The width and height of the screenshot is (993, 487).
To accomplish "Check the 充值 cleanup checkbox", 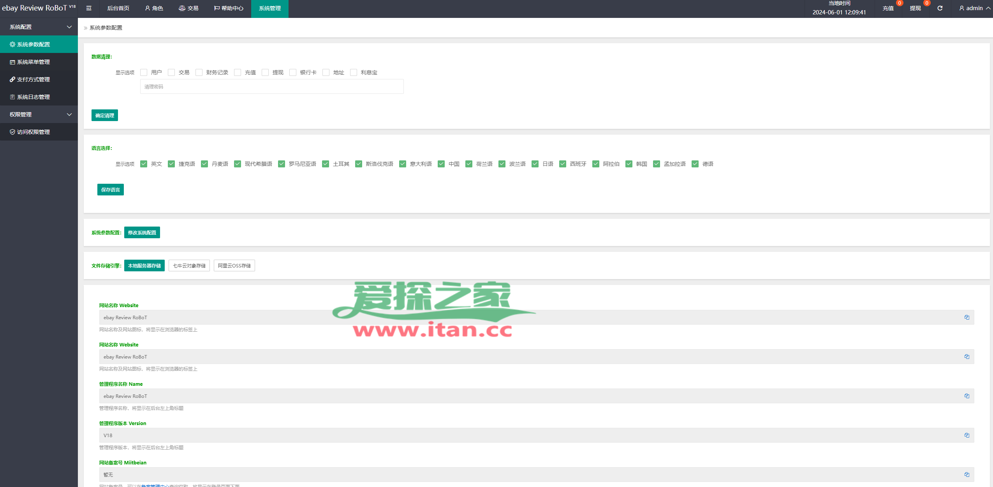I will (x=238, y=72).
